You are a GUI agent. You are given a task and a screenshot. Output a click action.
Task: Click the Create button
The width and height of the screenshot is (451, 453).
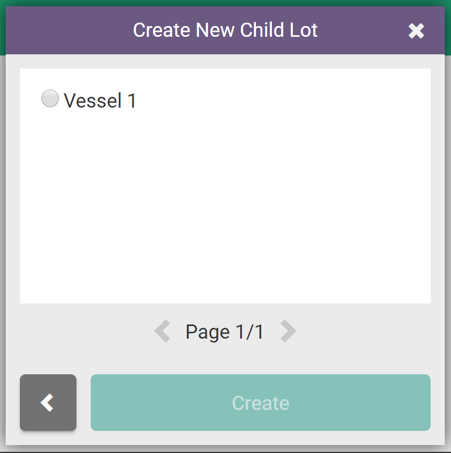(x=260, y=403)
